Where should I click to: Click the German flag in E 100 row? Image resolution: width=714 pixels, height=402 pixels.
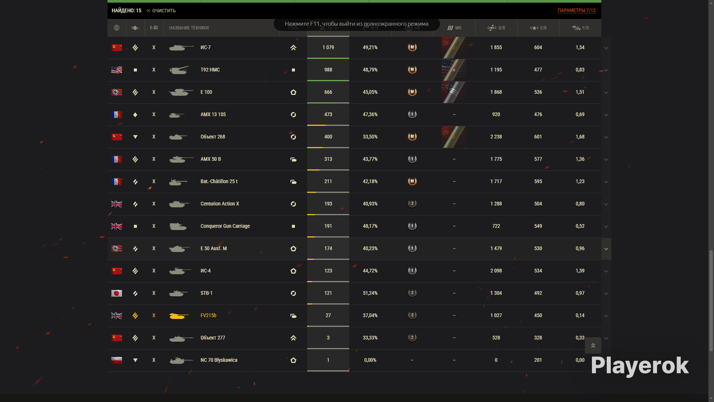click(116, 92)
